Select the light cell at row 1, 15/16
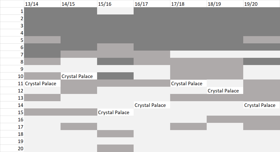 [115, 11]
